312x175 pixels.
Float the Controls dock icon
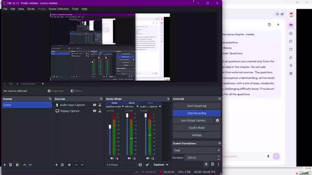tap(219, 99)
